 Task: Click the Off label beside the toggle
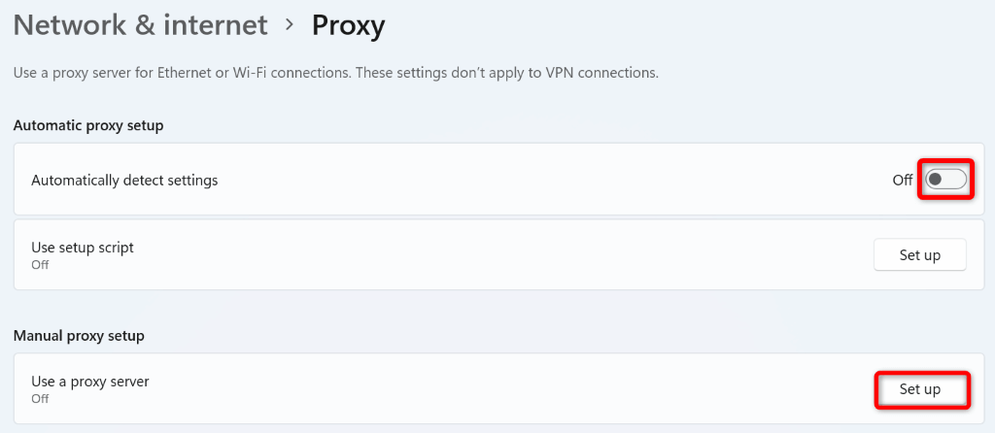pos(903,180)
